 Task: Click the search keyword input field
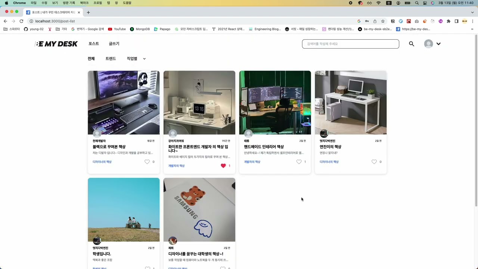coord(350,44)
